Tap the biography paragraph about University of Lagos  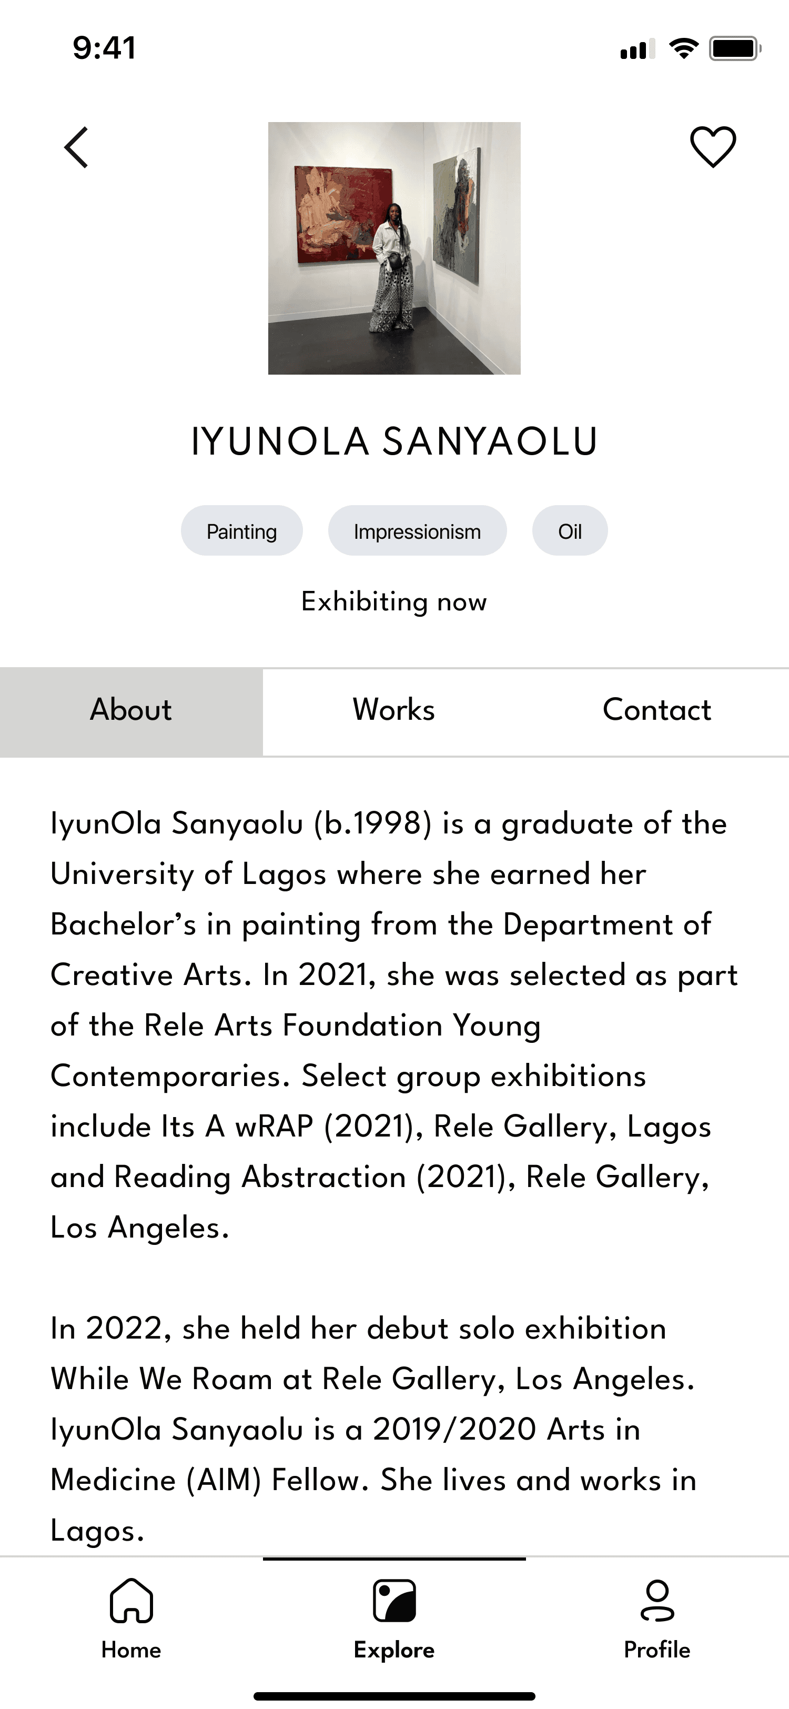pyautogui.click(x=394, y=1025)
